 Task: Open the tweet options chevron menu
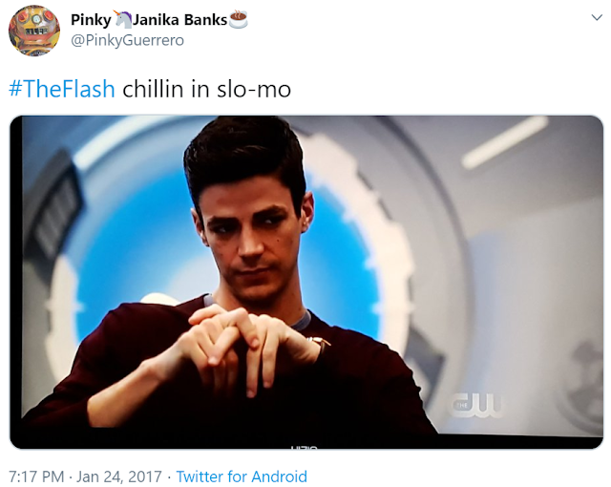[x=597, y=17]
